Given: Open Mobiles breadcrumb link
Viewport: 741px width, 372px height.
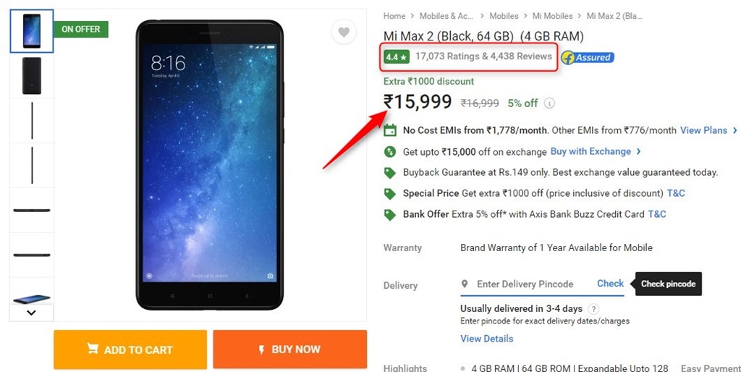Looking at the screenshot, I should coord(504,16).
